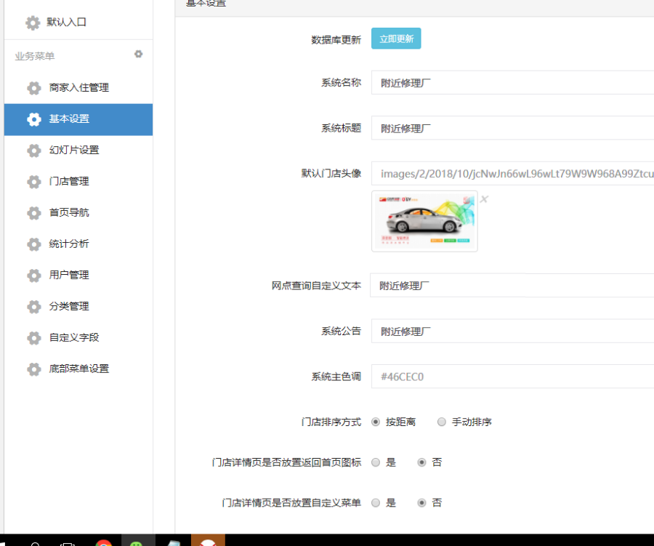
Task: Choose 是 for 返回首页图标 setting
Action: [376, 462]
